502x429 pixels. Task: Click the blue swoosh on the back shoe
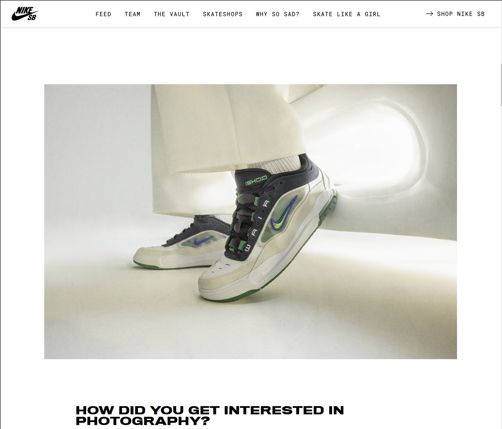pos(203,240)
